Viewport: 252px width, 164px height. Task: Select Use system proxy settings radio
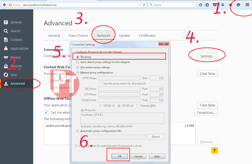(77, 67)
